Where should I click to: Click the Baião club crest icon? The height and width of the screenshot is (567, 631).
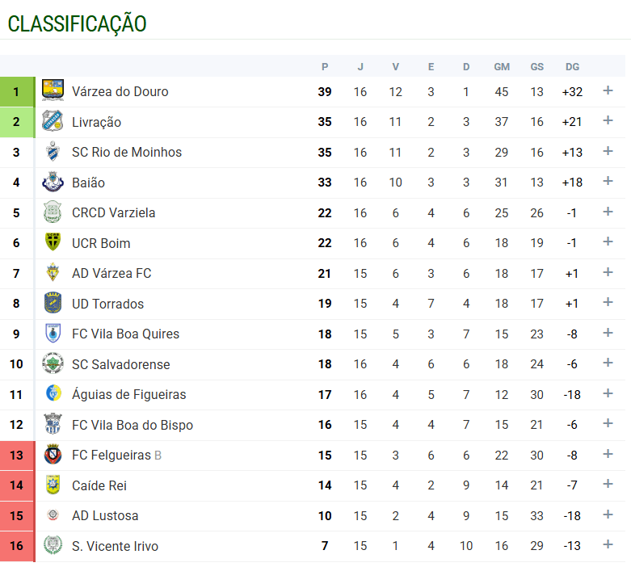tap(53, 183)
